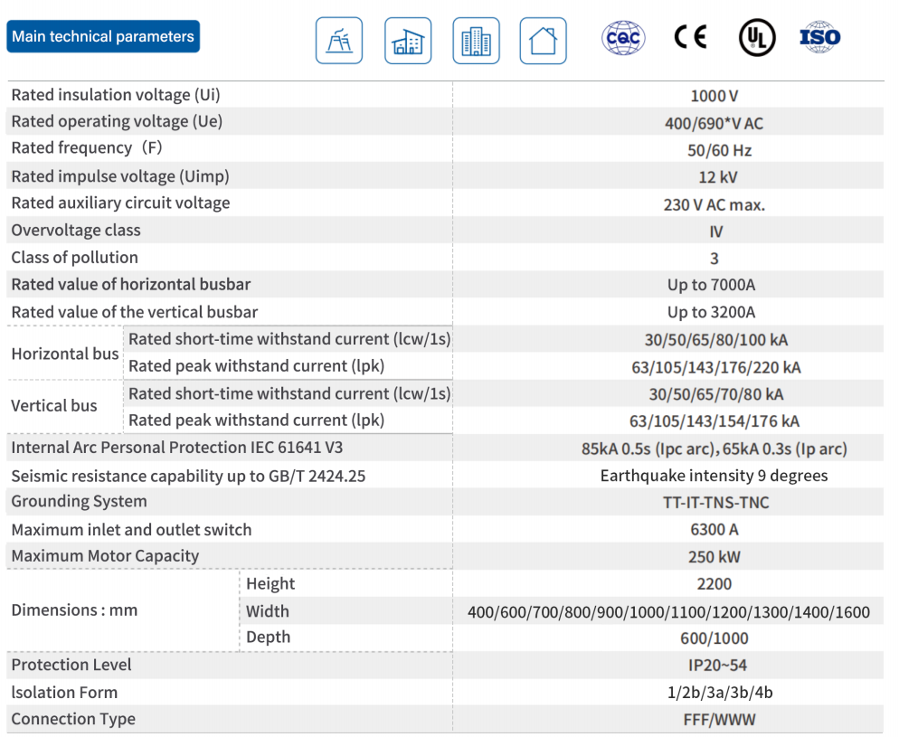Select the 'Horizontal bus' group label

tap(65, 354)
